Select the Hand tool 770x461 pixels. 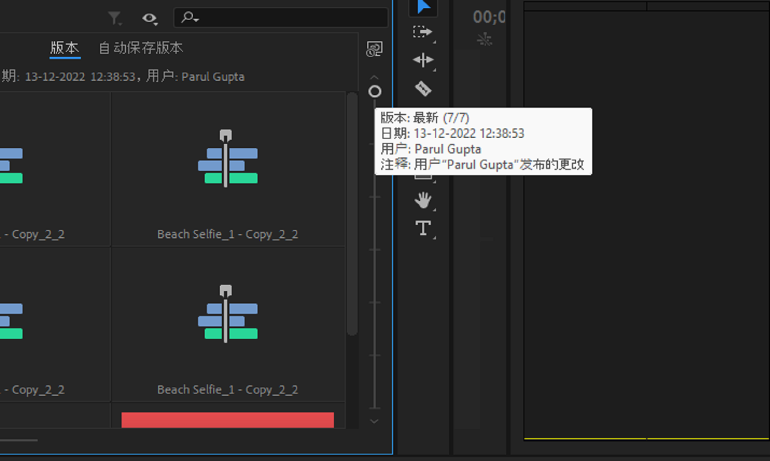(423, 200)
